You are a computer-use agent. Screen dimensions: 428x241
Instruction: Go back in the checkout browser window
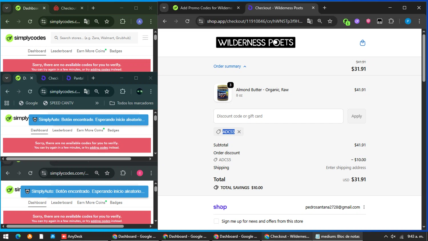coord(165,21)
